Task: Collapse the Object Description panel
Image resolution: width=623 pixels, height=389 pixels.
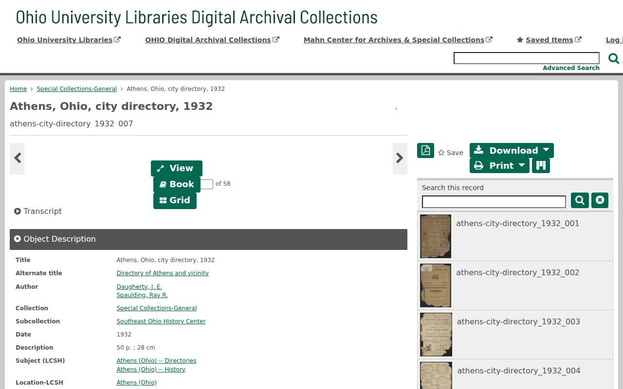Action: pyautogui.click(x=208, y=239)
